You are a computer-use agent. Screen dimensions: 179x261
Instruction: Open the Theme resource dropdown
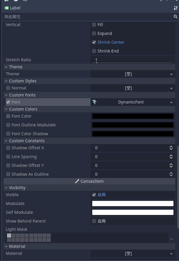[133, 74]
